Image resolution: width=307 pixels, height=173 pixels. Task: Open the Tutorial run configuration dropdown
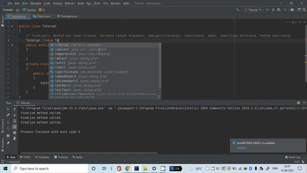point(253,10)
